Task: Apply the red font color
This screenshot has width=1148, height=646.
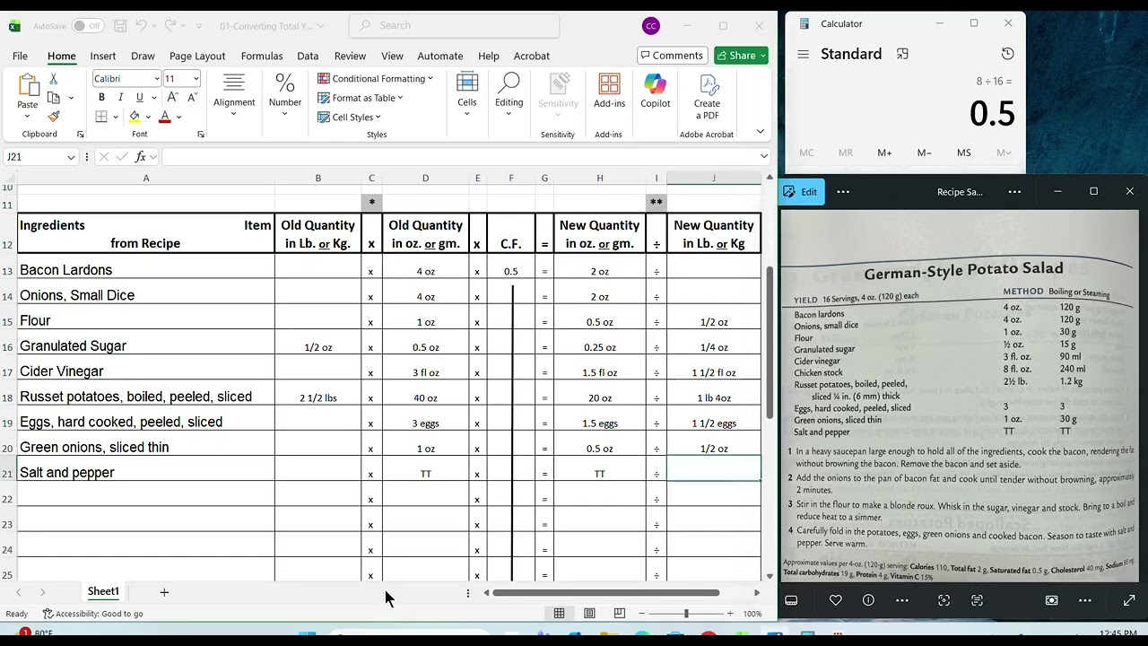Action: click(165, 117)
